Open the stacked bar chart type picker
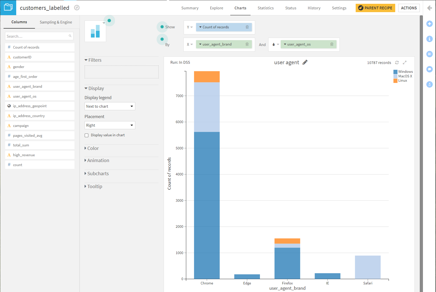Image resolution: width=436 pixels, height=292 pixels. click(x=95, y=31)
